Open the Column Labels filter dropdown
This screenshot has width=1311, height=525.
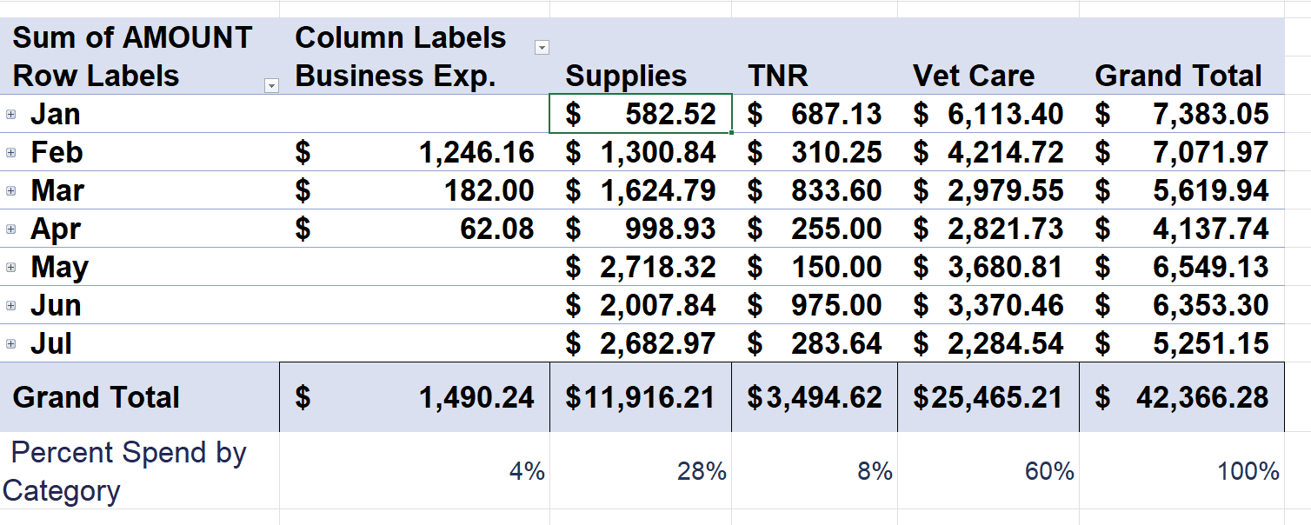(x=542, y=47)
